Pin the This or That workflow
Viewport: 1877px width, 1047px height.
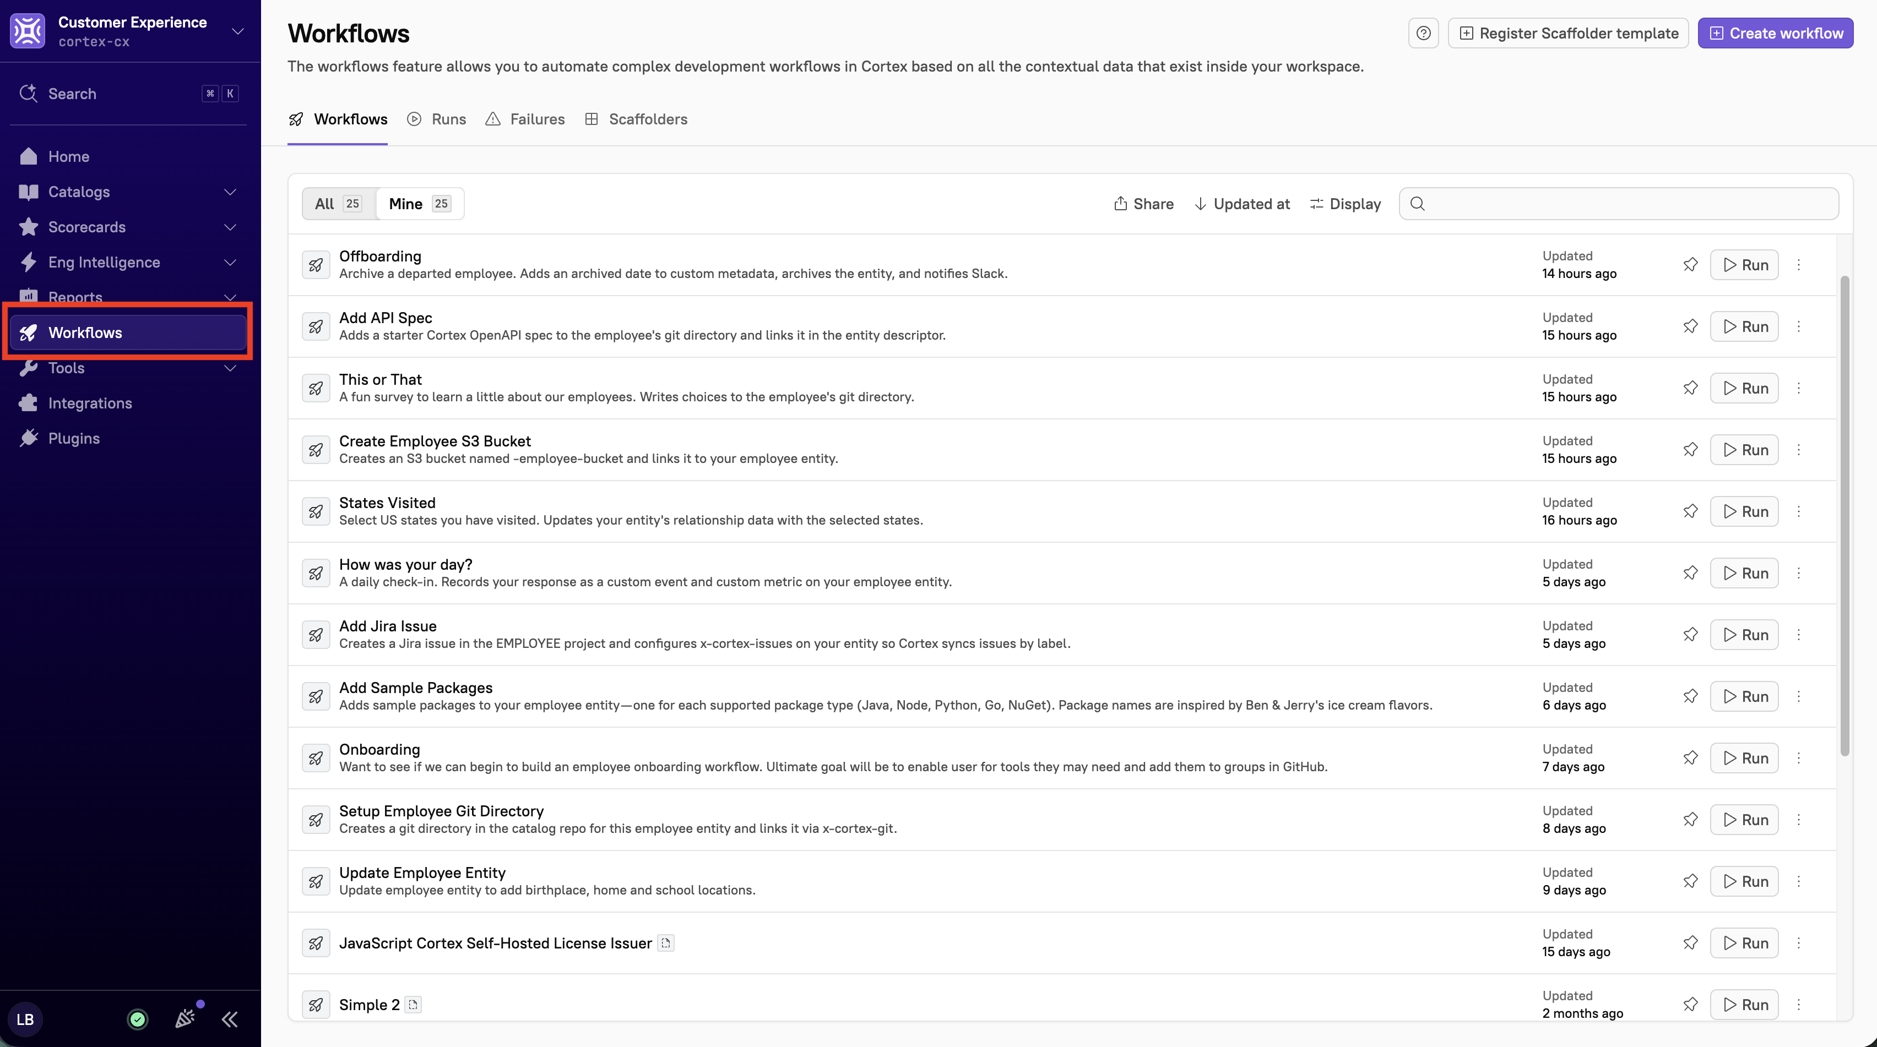click(x=1690, y=388)
